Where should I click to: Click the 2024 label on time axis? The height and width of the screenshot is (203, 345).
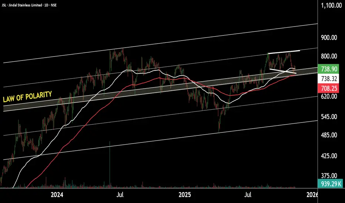click(x=57, y=195)
